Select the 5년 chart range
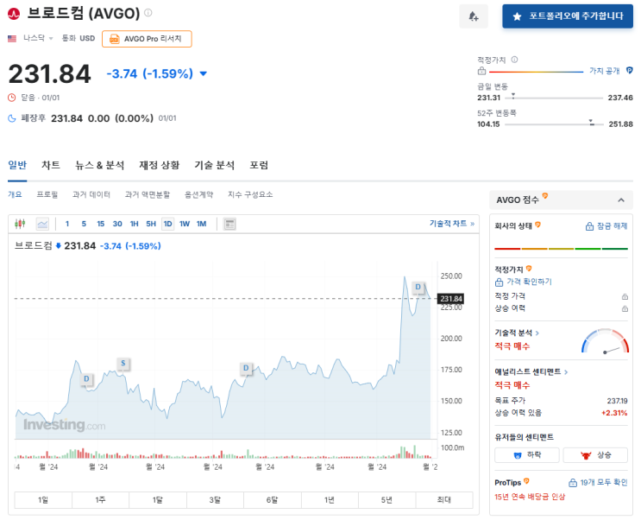The image size is (641, 520). click(386, 500)
